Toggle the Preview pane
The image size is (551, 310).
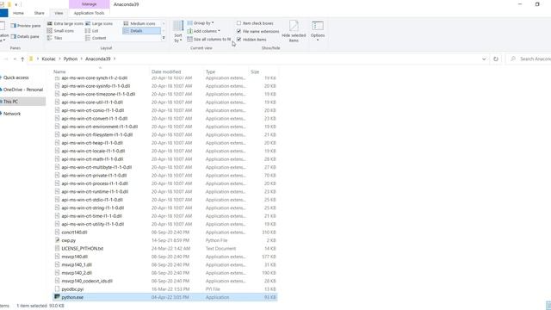click(x=26, y=26)
